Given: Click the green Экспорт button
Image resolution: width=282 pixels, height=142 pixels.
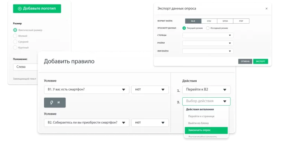Looking at the screenshot, I should (261, 61).
